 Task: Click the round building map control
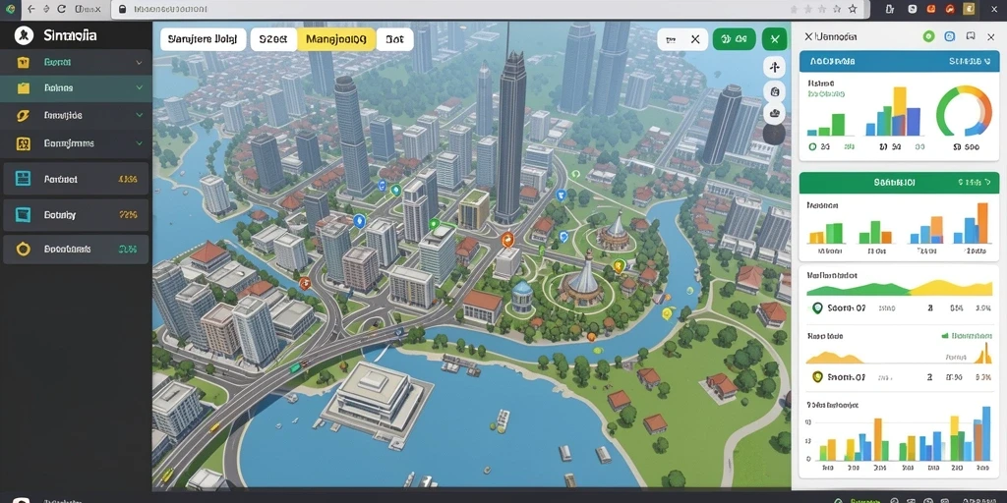tap(774, 91)
